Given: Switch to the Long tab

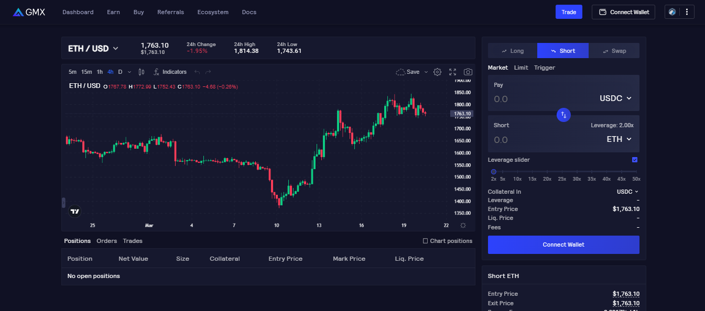Looking at the screenshot, I should click(x=512, y=51).
